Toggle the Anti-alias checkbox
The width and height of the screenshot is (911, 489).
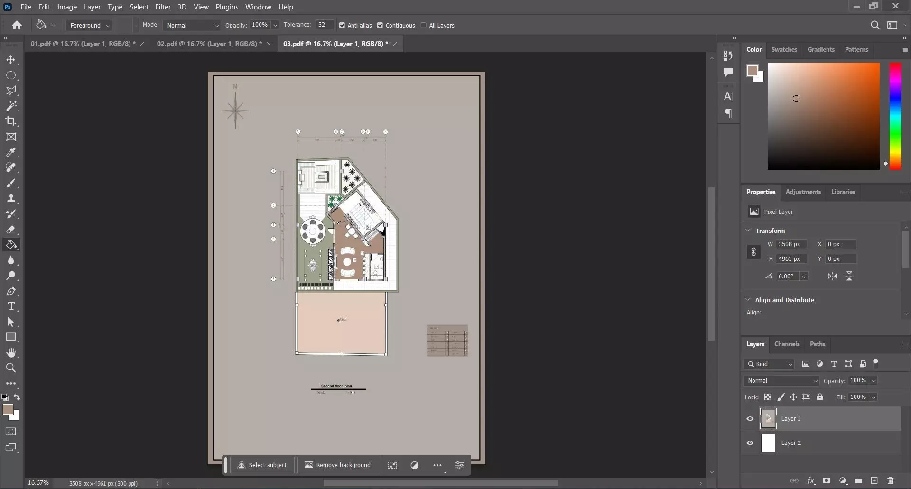342,25
